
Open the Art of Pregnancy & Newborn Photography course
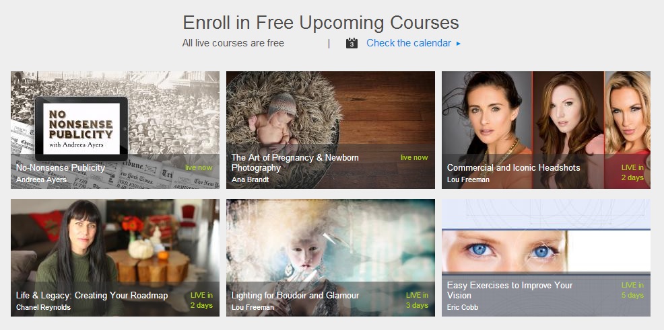pos(330,130)
